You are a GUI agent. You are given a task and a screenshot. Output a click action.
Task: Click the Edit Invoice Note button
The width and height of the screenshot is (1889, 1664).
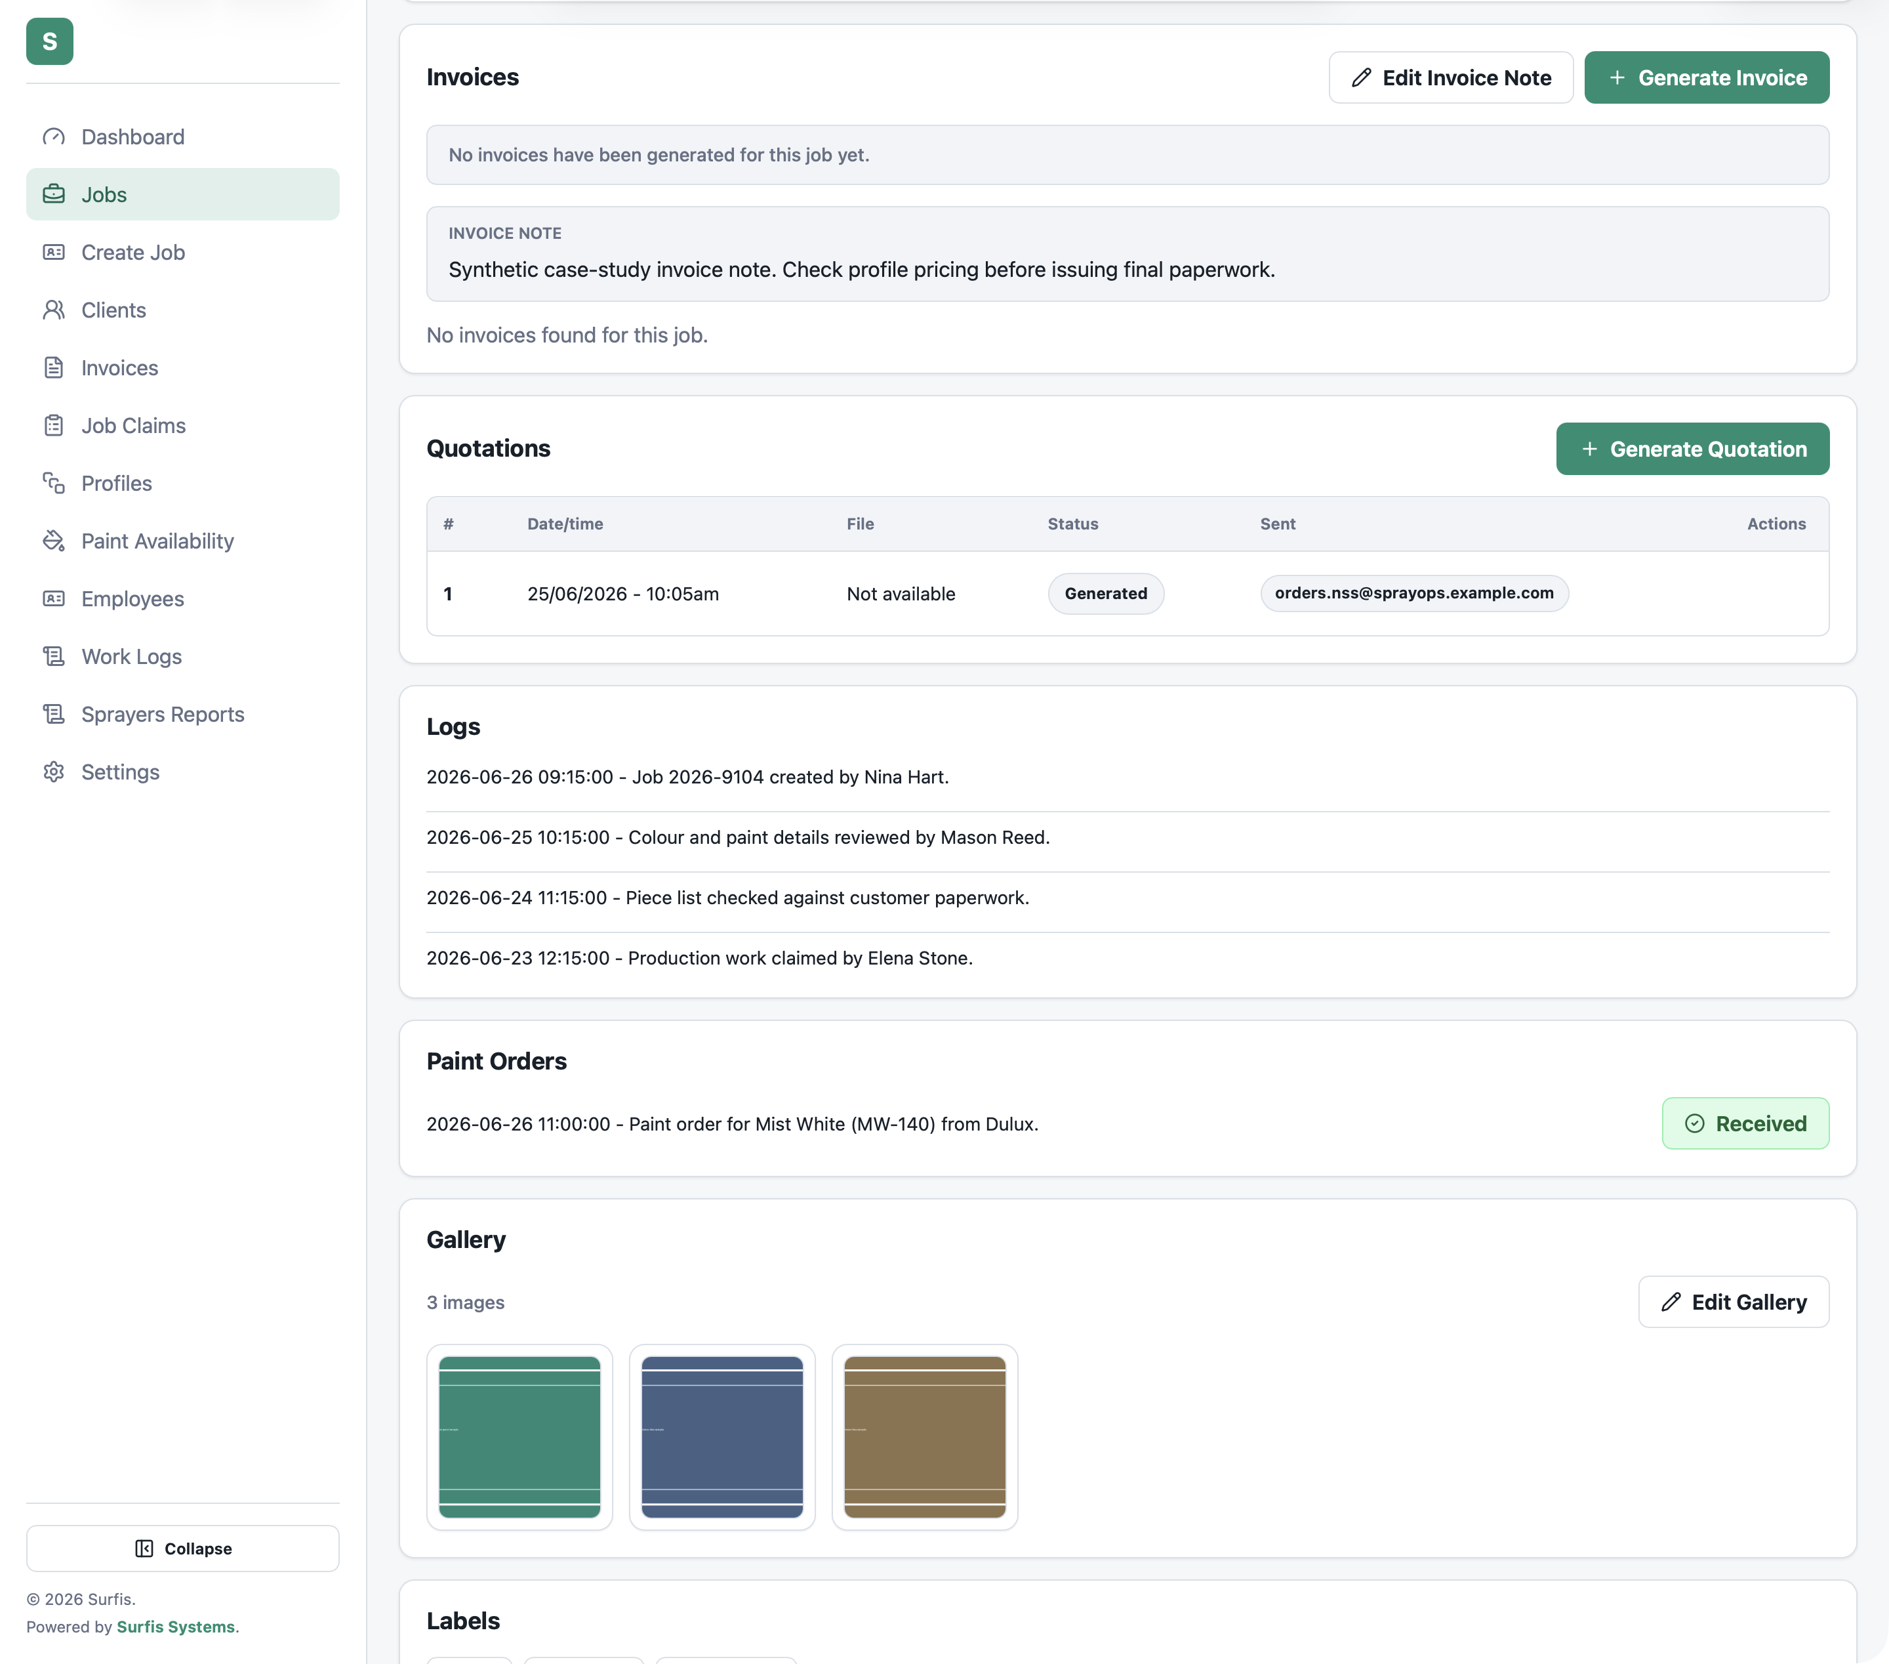click(x=1451, y=77)
